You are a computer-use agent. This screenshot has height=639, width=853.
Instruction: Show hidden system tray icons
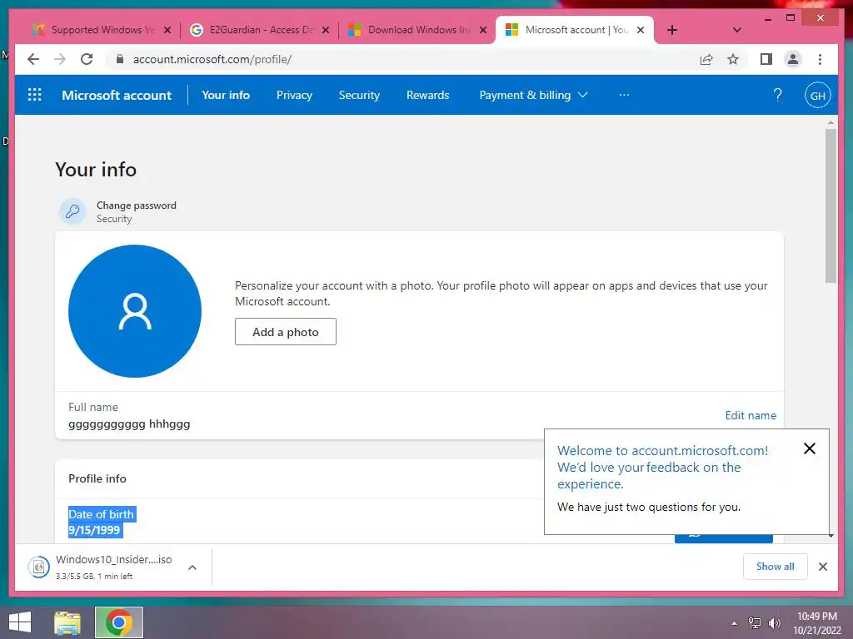tap(734, 623)
